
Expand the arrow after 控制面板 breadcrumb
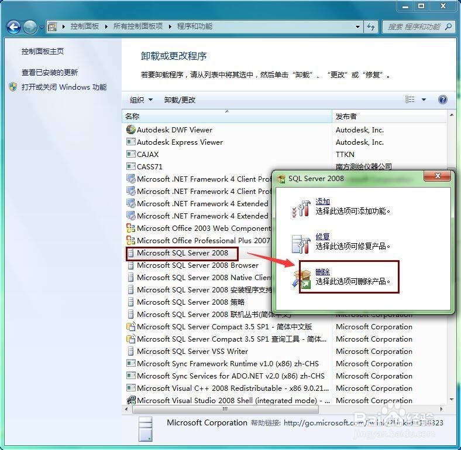tap(106, 26)
